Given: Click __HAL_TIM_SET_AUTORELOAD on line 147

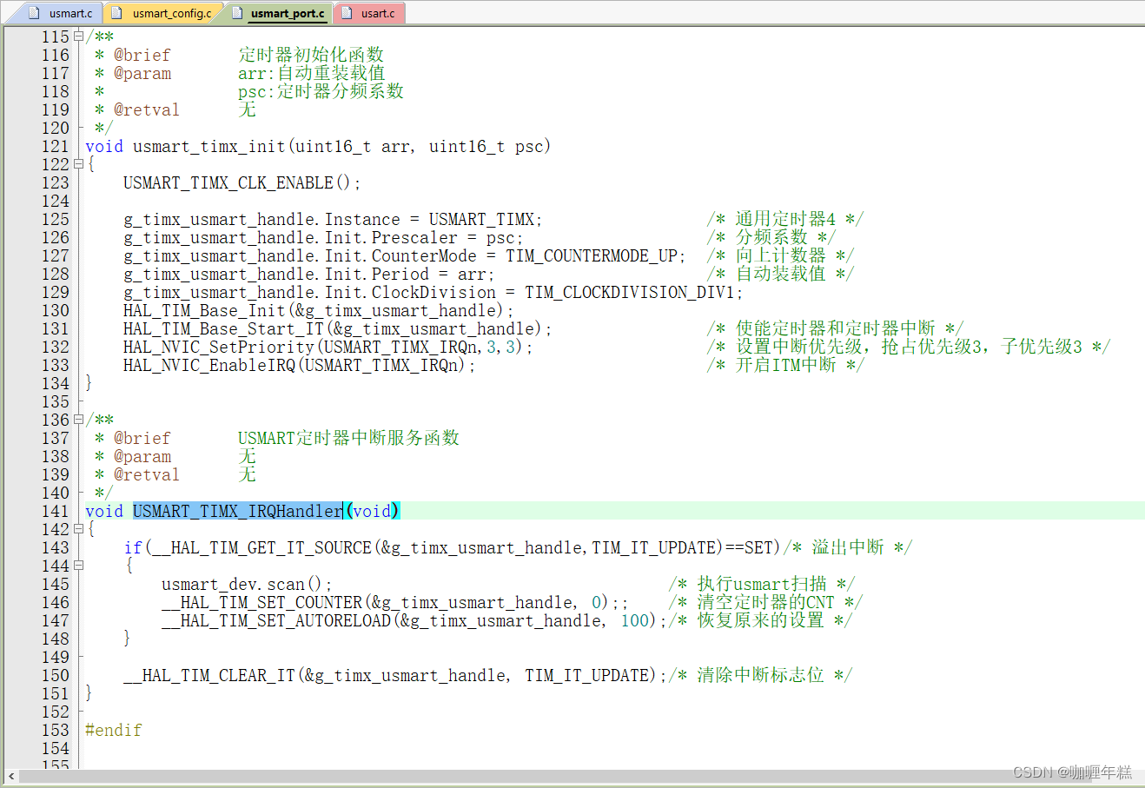Looking at the screenshot, I should pyautogui.click(x=276, y=620).
